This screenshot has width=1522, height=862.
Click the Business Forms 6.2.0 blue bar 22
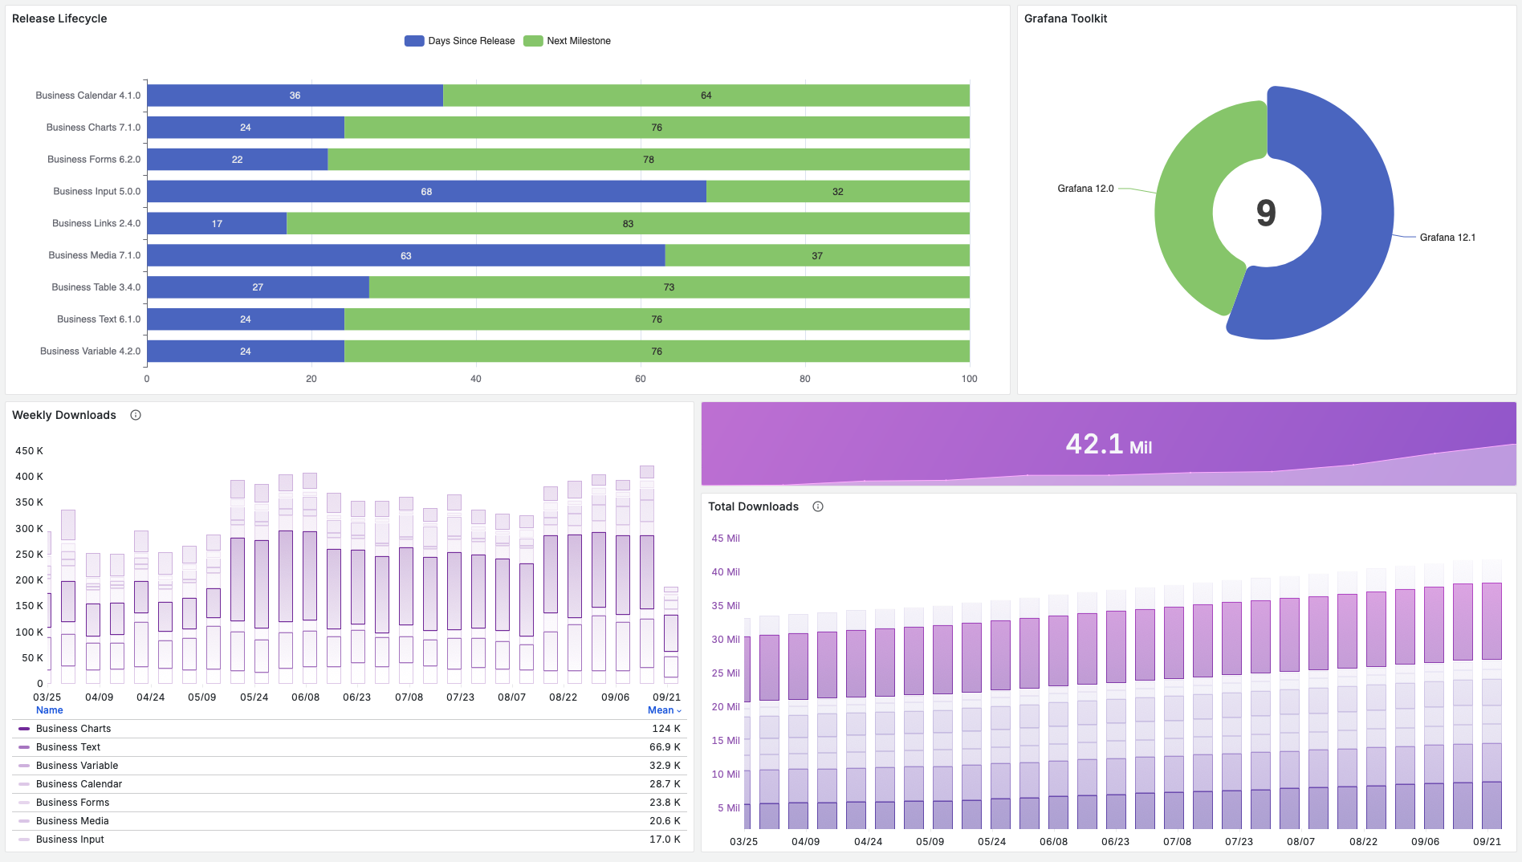(x=237, y=160)
